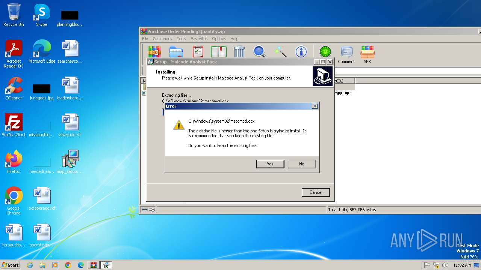Click Action Center flag tray icon

click(x=427, y=265)
